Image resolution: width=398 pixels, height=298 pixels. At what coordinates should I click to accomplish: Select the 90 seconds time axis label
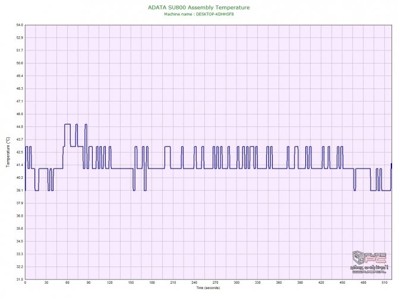pos(89,283)
